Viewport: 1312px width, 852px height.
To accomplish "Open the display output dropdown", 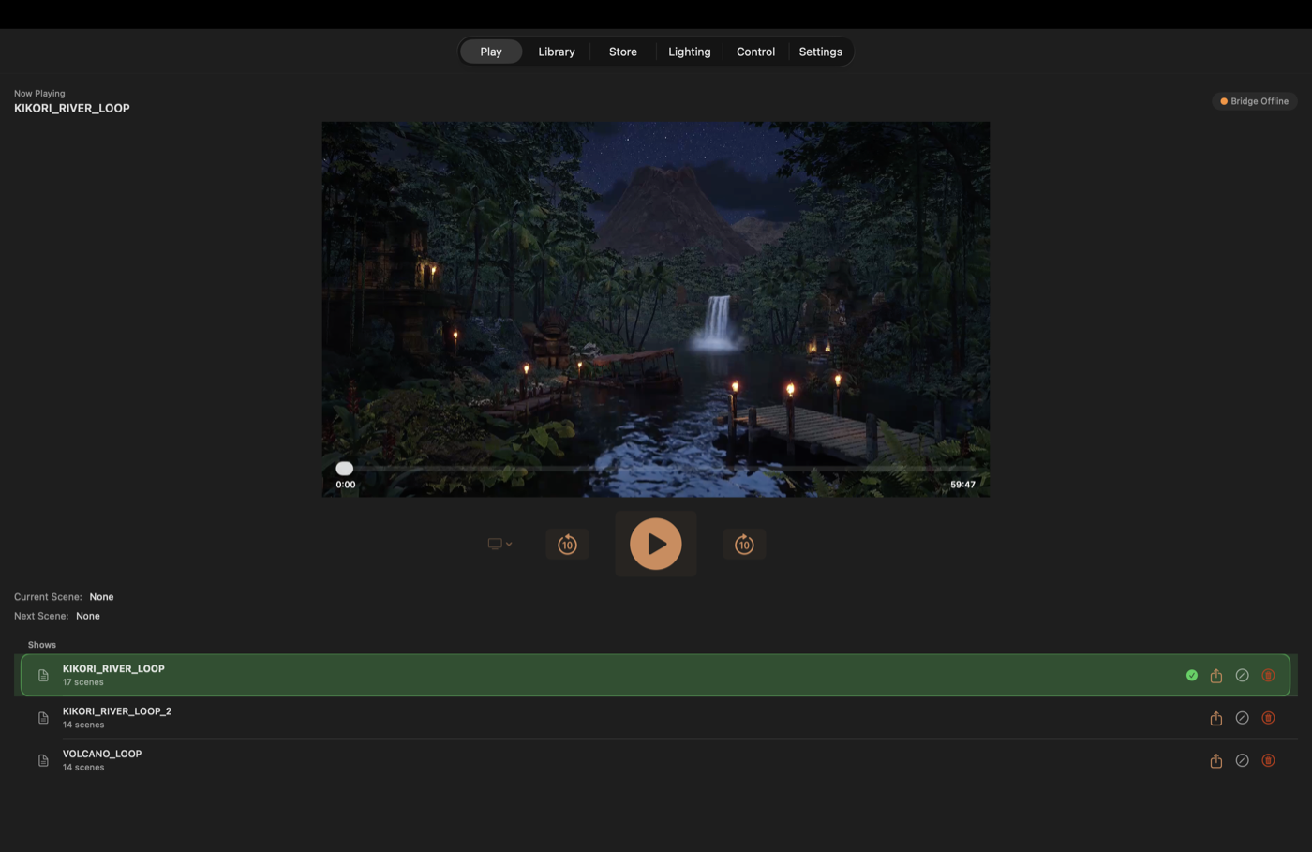I will click(499, 544).
